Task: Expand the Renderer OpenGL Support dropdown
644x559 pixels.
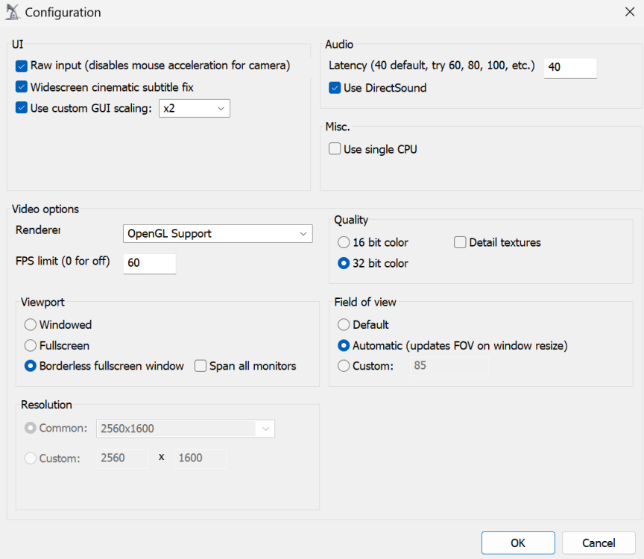Action: click(217, 234)
